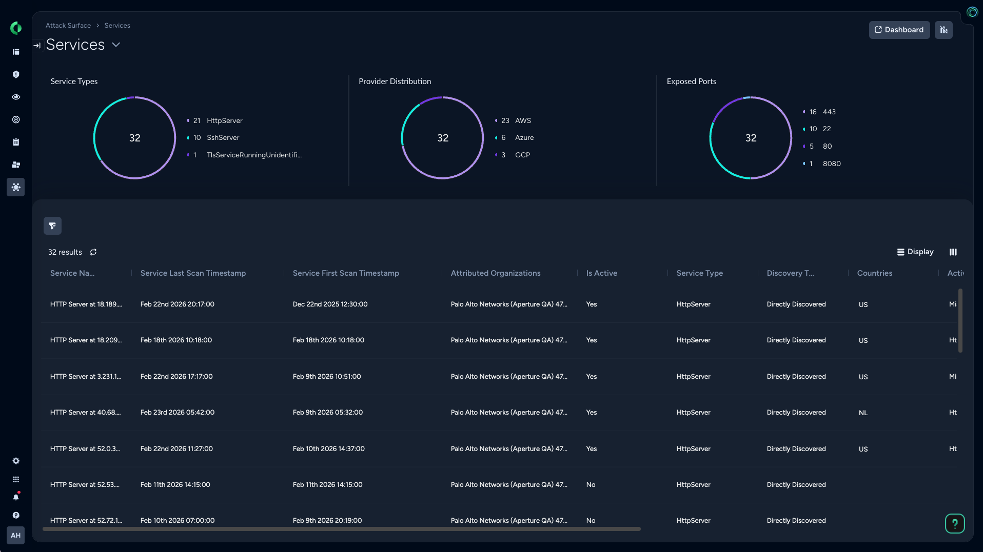Click the notifications bell in sidebar
Image resolution: width=983 pixels, height=552 pixels.
[x=16, y=497]
